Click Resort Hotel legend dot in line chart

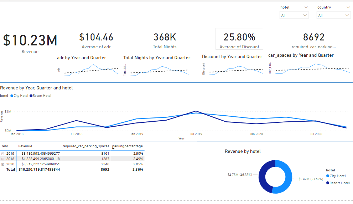click(31, 96)
